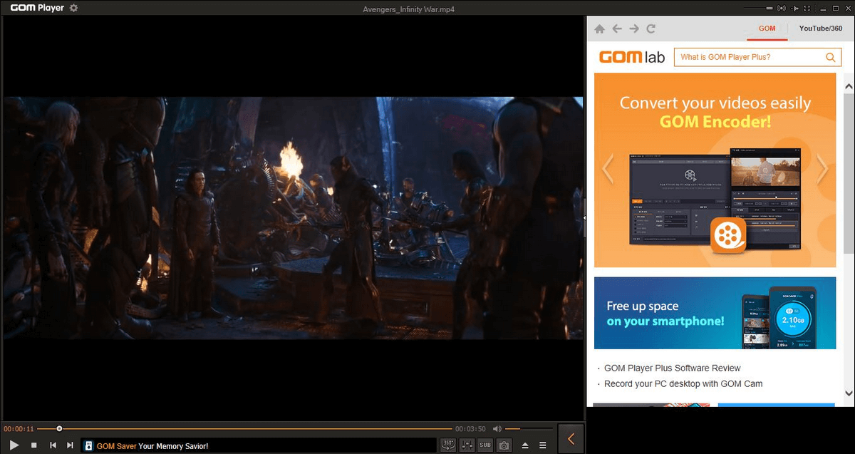
Task: Open the GOM Encoder banner
Action: pyautogui.click(x=715, y=170)
